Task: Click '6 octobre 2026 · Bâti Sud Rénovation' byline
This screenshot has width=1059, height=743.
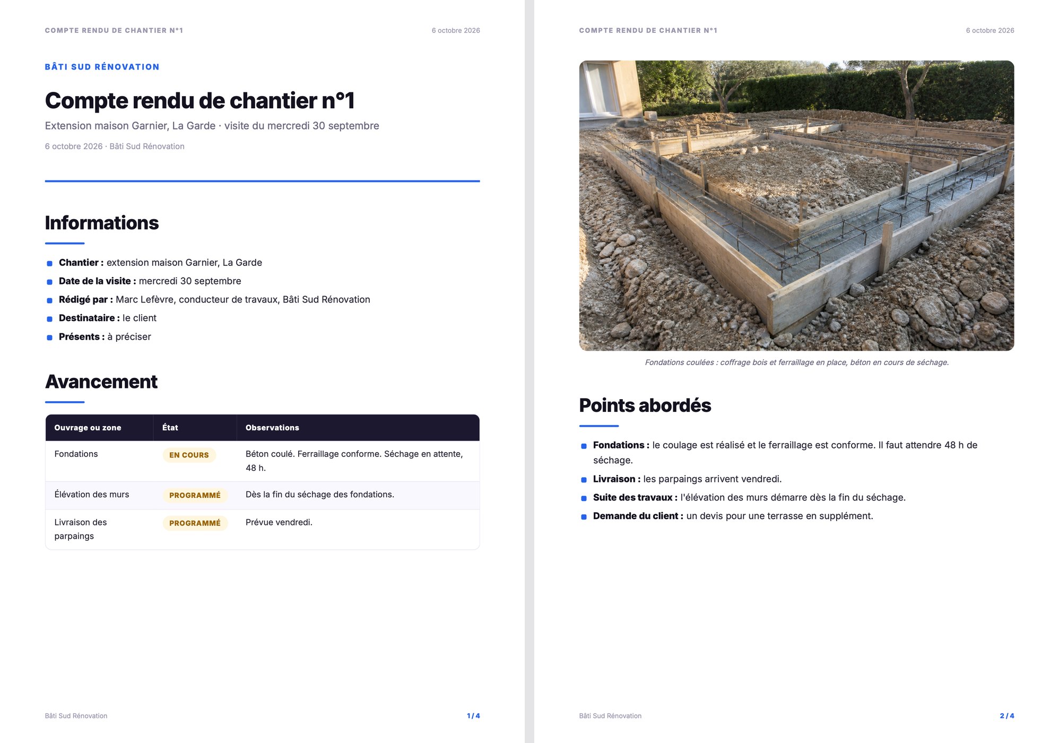Action: pyautogui.click(x=115, y=146)
